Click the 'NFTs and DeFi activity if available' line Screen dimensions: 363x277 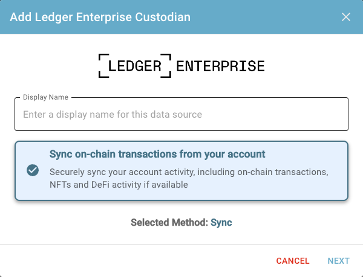[119, 185]
